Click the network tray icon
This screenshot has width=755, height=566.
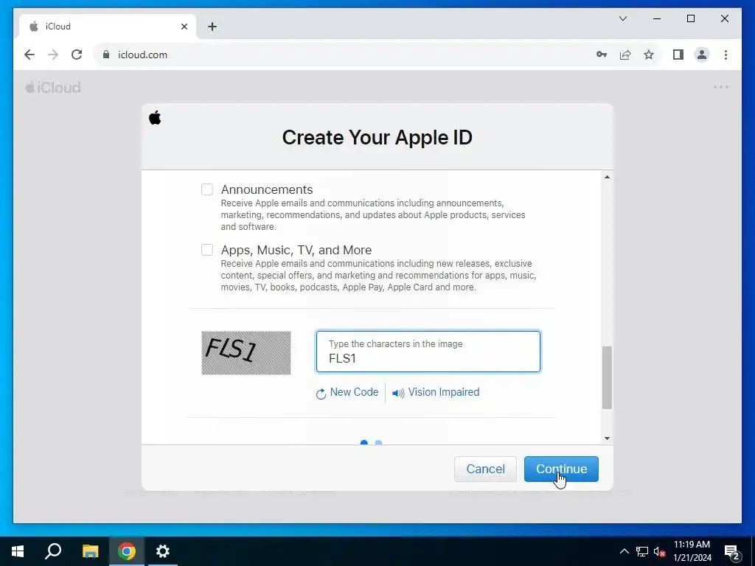(x=642, y=551)
